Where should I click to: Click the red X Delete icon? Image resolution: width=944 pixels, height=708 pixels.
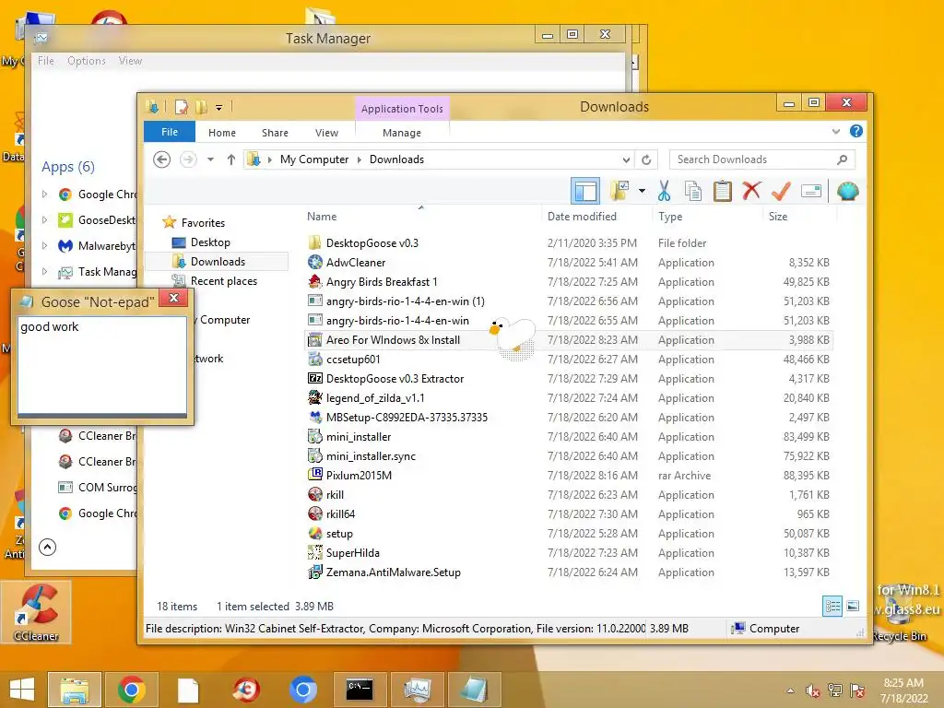pyautogui.click(x=751, y=191)
